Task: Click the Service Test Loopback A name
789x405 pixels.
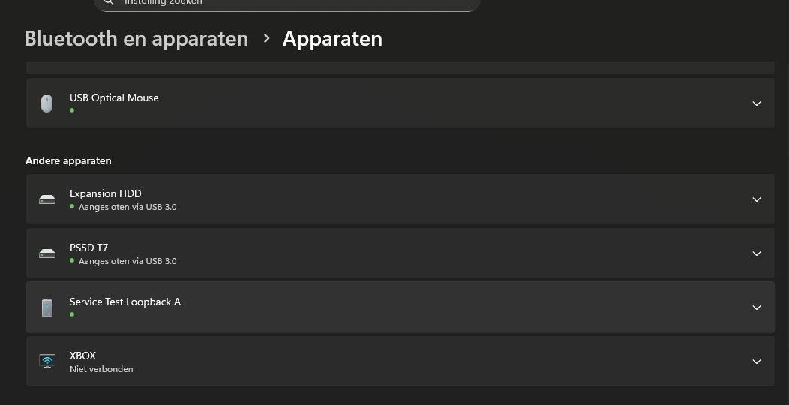Action: [x=124, y=301]
